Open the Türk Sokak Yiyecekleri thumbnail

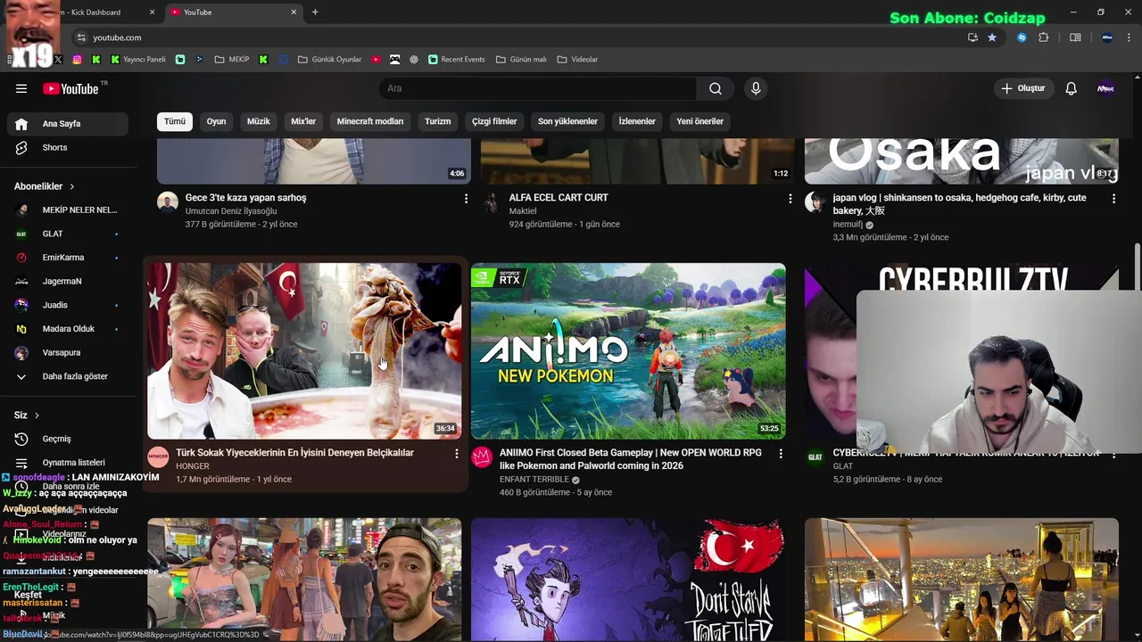pos(304,350)
